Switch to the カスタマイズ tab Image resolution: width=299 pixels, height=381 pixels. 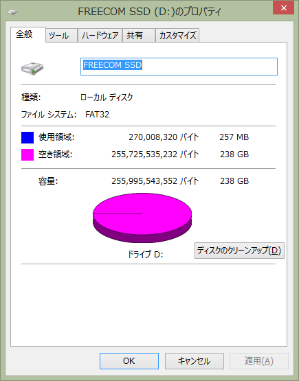point(177,36)
